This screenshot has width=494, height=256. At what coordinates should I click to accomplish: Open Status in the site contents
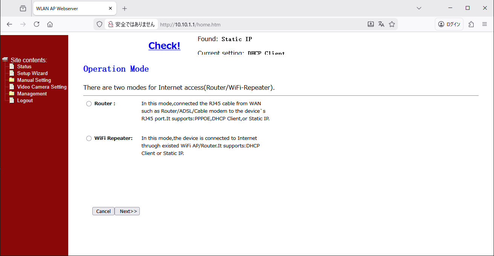(x=24, y=66)
